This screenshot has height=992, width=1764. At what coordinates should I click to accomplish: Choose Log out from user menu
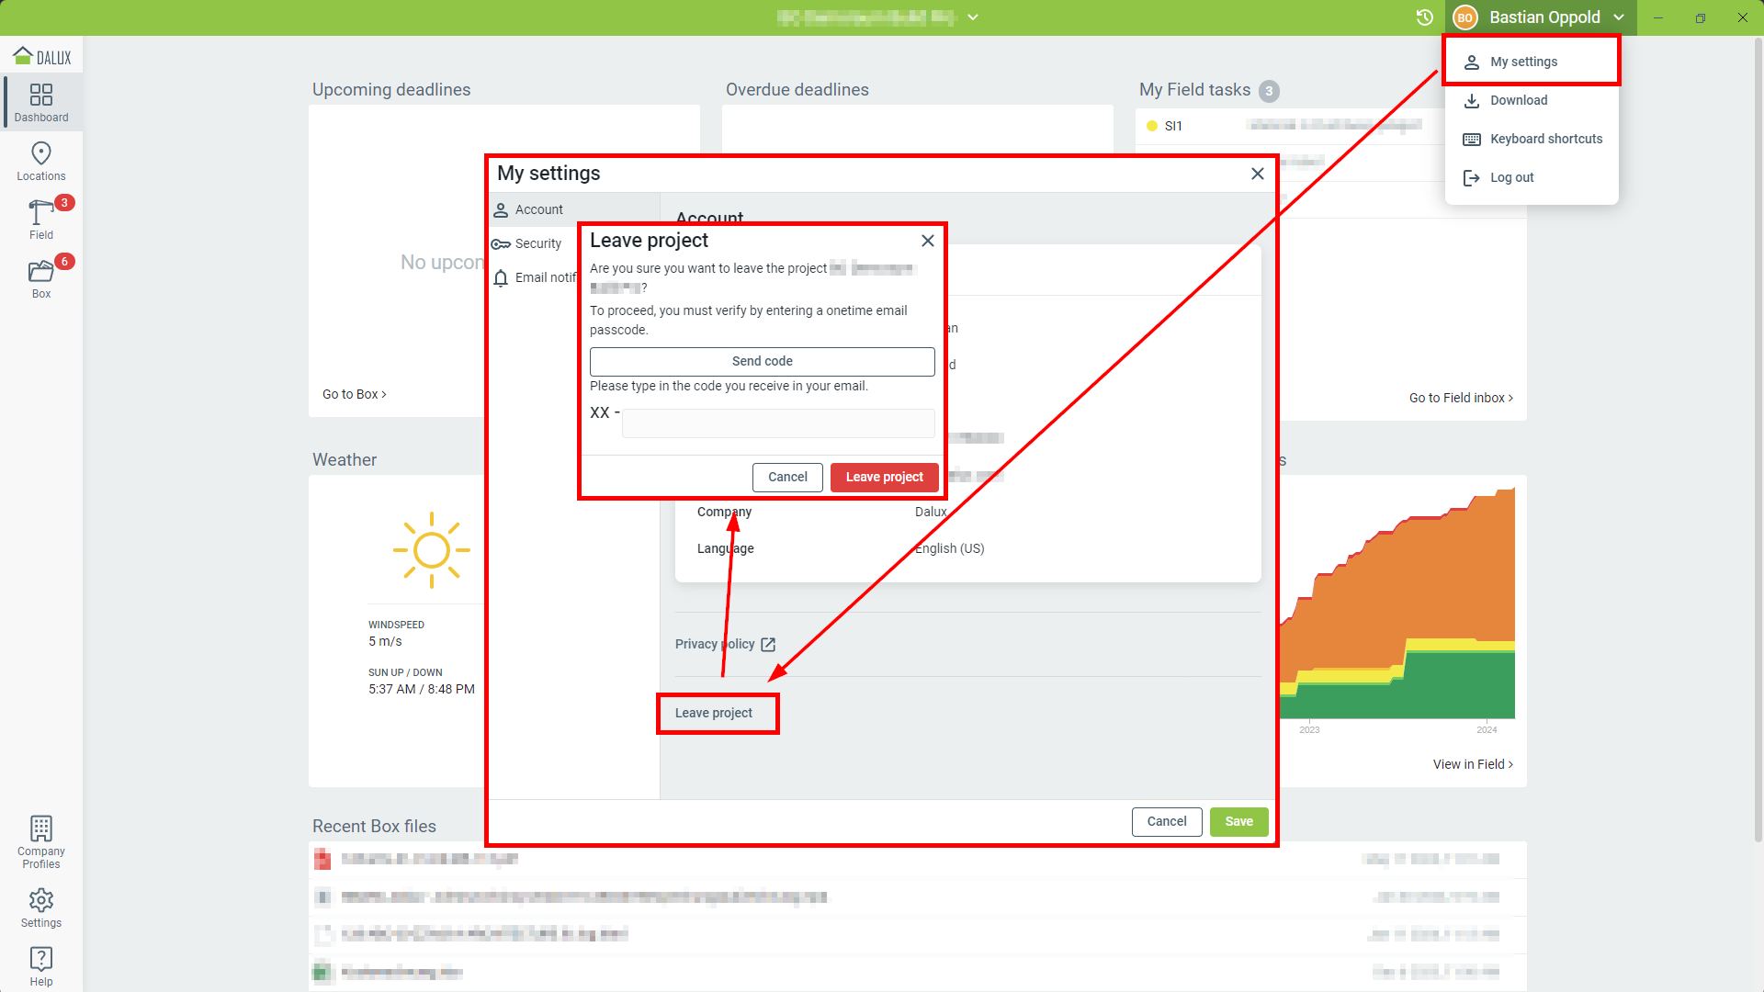coord(1511,177)
